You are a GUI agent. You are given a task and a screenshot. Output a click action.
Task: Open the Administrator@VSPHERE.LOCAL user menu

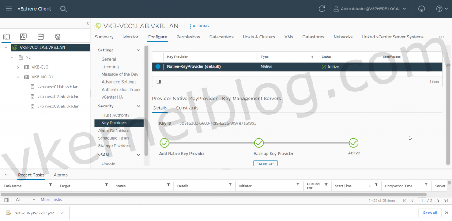click(x=370, y=9)
